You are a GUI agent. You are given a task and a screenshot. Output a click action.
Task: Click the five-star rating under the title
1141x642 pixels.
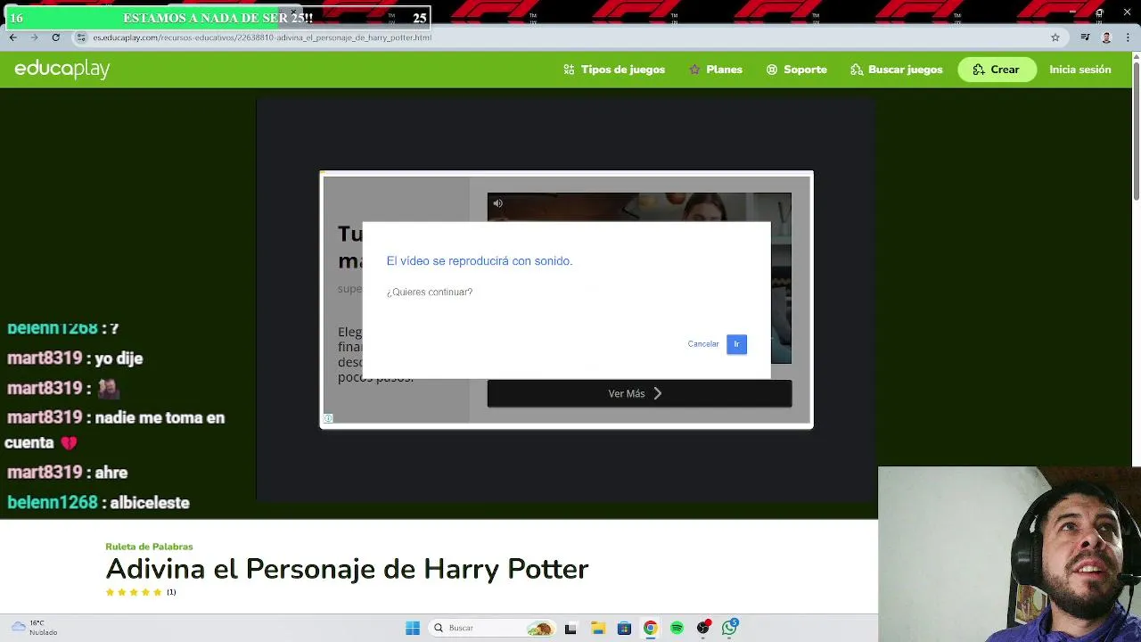[134, 592]
